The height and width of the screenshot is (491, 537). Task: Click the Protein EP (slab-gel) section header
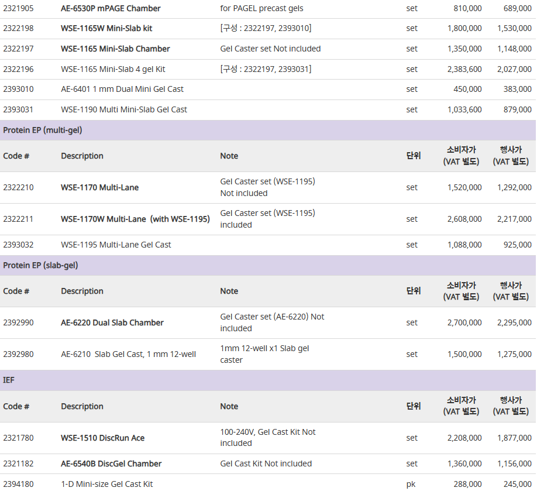pyautogui.click(x=268, y=266)
